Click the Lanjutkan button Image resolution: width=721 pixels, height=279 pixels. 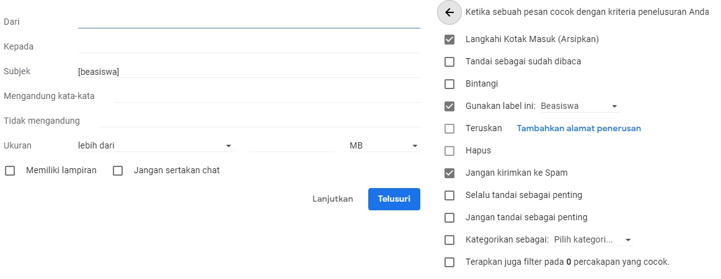click(x=332, y=199)
